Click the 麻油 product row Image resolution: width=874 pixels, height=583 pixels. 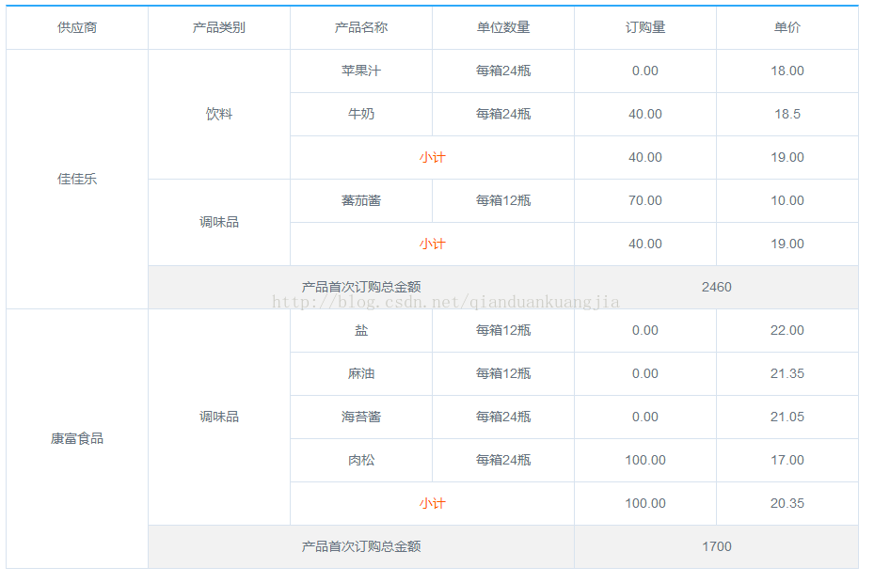360,373
